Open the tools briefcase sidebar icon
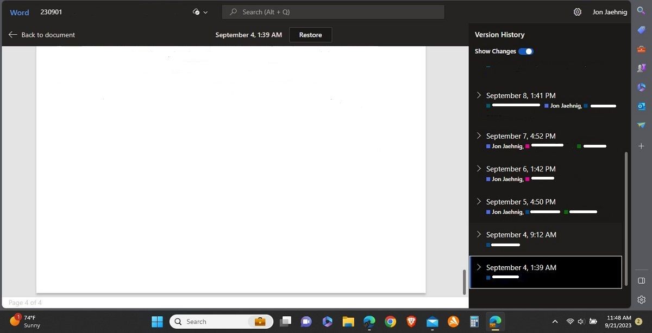The height and width of the screenshot is (333, 652). pyautogui.click(x=641, y=49)
